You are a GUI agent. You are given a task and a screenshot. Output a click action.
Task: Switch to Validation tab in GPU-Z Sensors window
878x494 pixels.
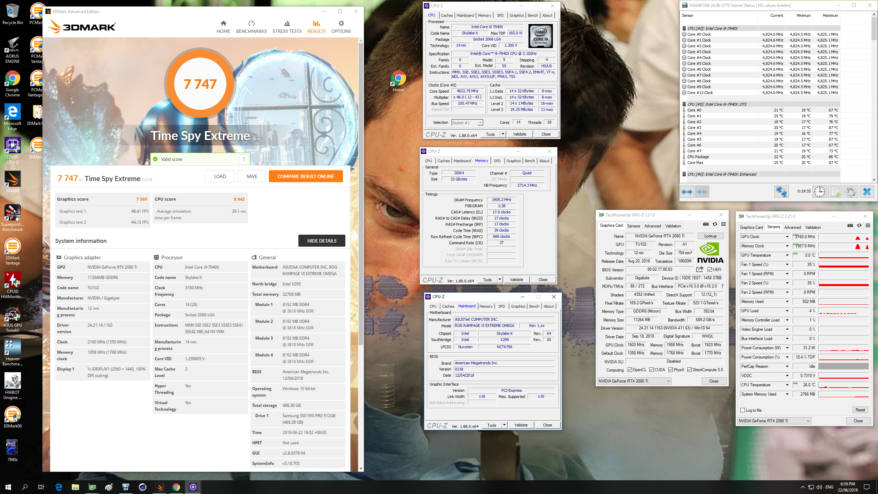pyautogui.click(x=813, y=227)
